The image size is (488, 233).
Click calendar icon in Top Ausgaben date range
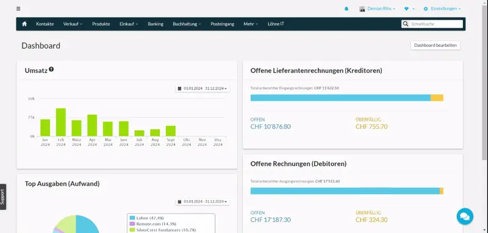[179, 201]
